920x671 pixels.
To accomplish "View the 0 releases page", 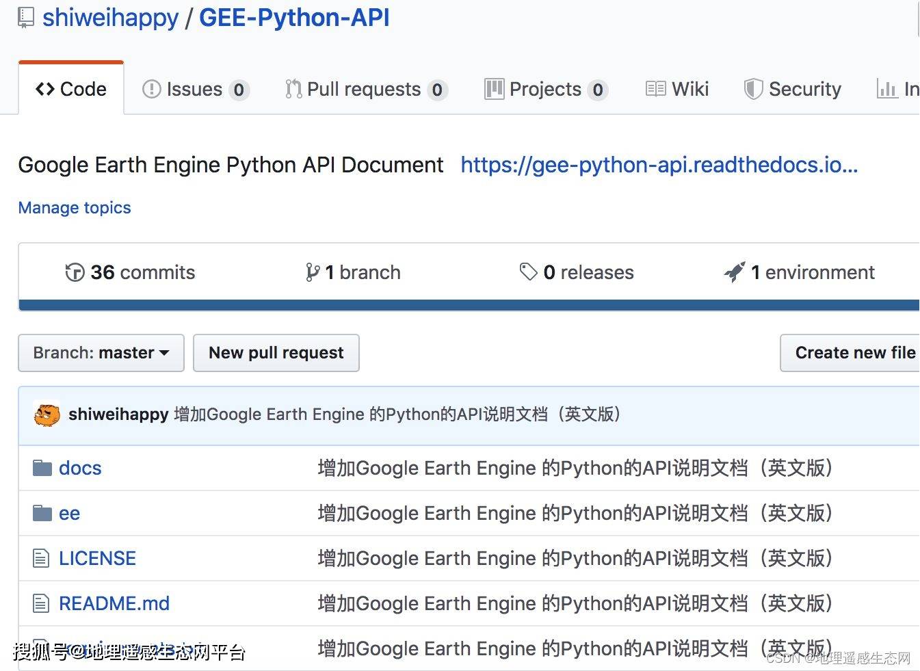I will pos(577,272).
